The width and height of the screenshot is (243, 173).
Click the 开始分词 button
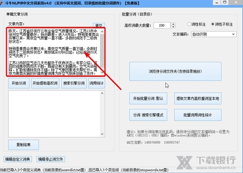19,83
